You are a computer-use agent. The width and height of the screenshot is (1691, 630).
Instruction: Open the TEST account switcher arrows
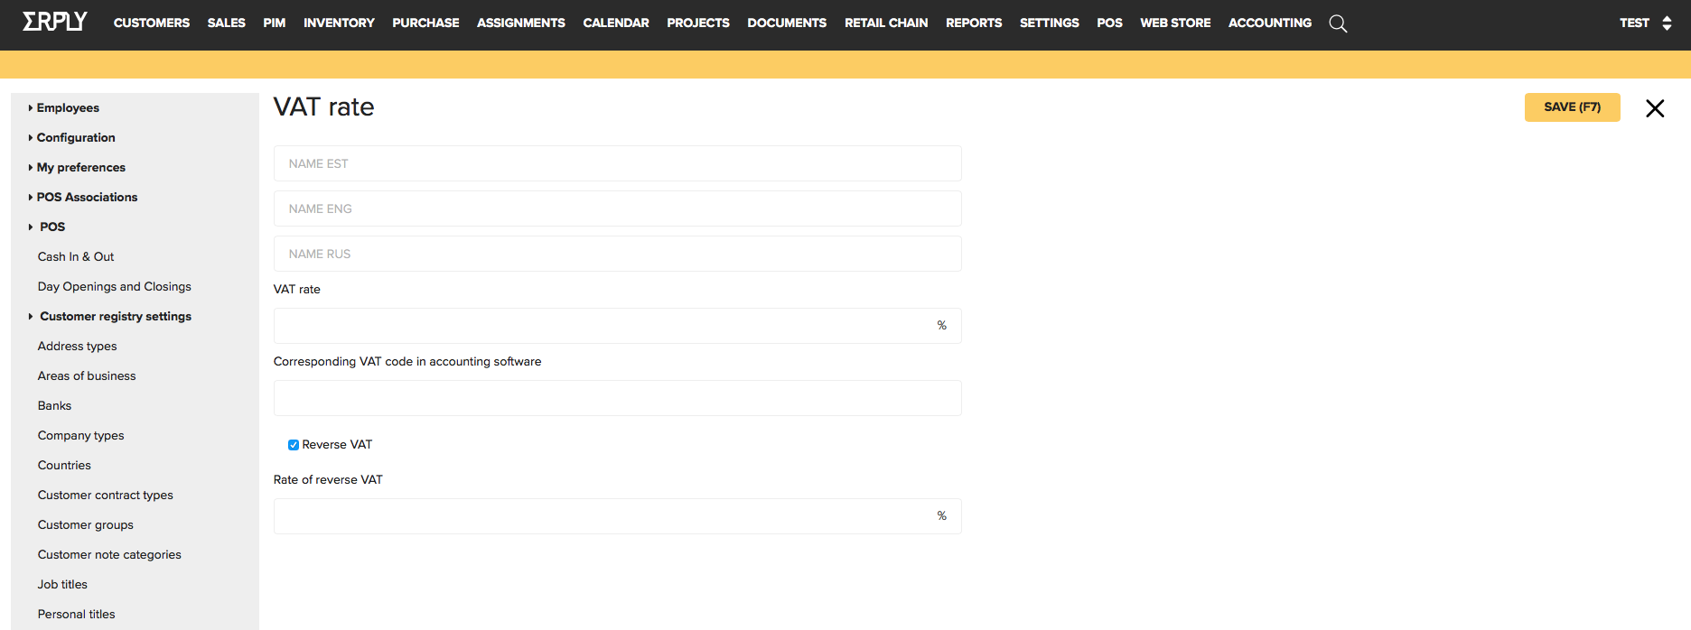1667,23
